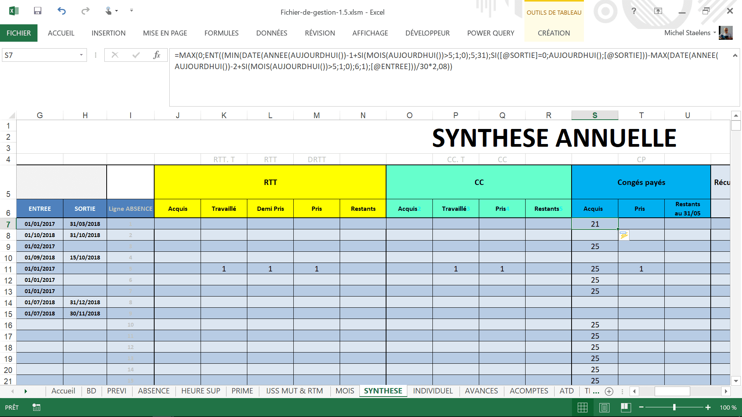This screenshot has width=742, height=417.
Task: Click the zoom slider handle
Action: 674,407
